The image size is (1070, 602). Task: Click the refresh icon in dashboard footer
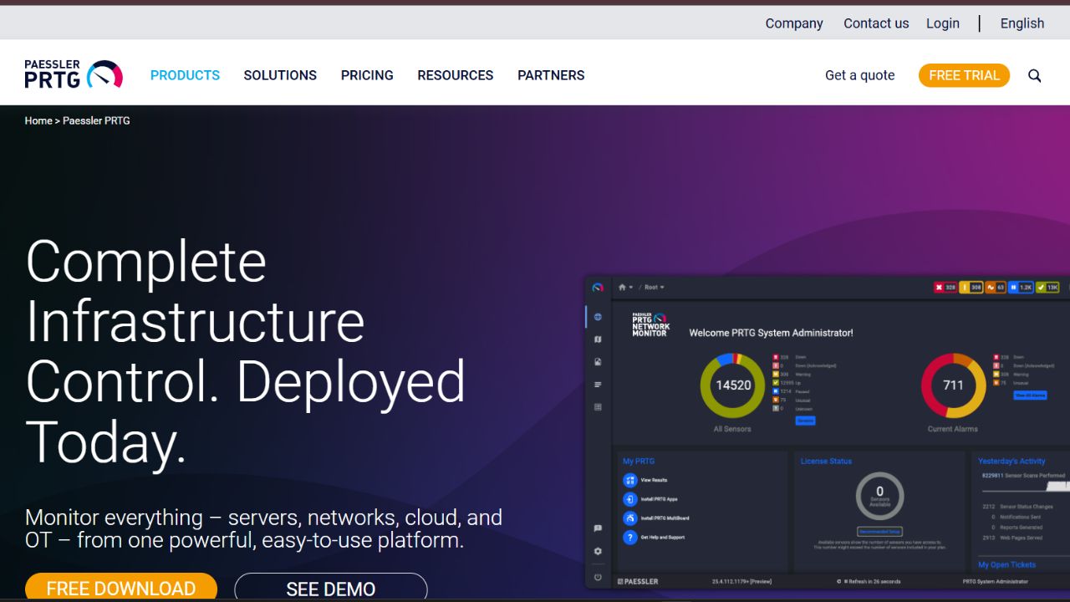838,581
